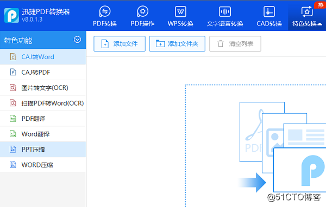The image size is (326, 207).
Task: Switch to PDF操作 tab
Action: [x=142, y=16]
